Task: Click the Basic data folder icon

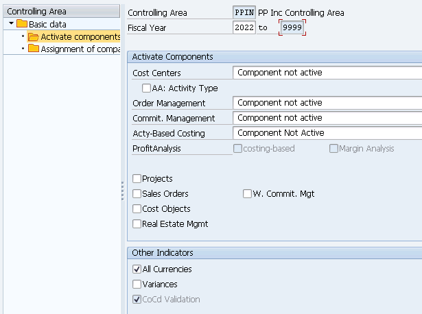Action: pos(22,24)
